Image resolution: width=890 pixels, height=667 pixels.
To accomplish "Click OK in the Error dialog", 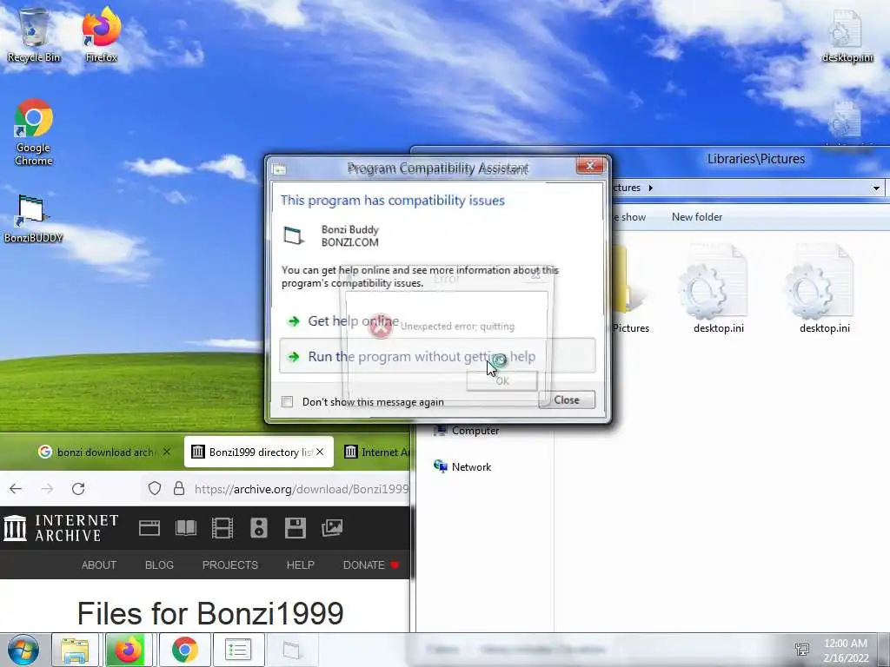I will (501, 381).
